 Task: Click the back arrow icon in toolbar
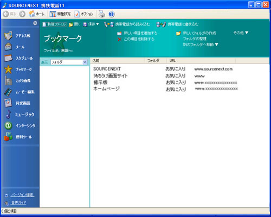tap(6, 14)
